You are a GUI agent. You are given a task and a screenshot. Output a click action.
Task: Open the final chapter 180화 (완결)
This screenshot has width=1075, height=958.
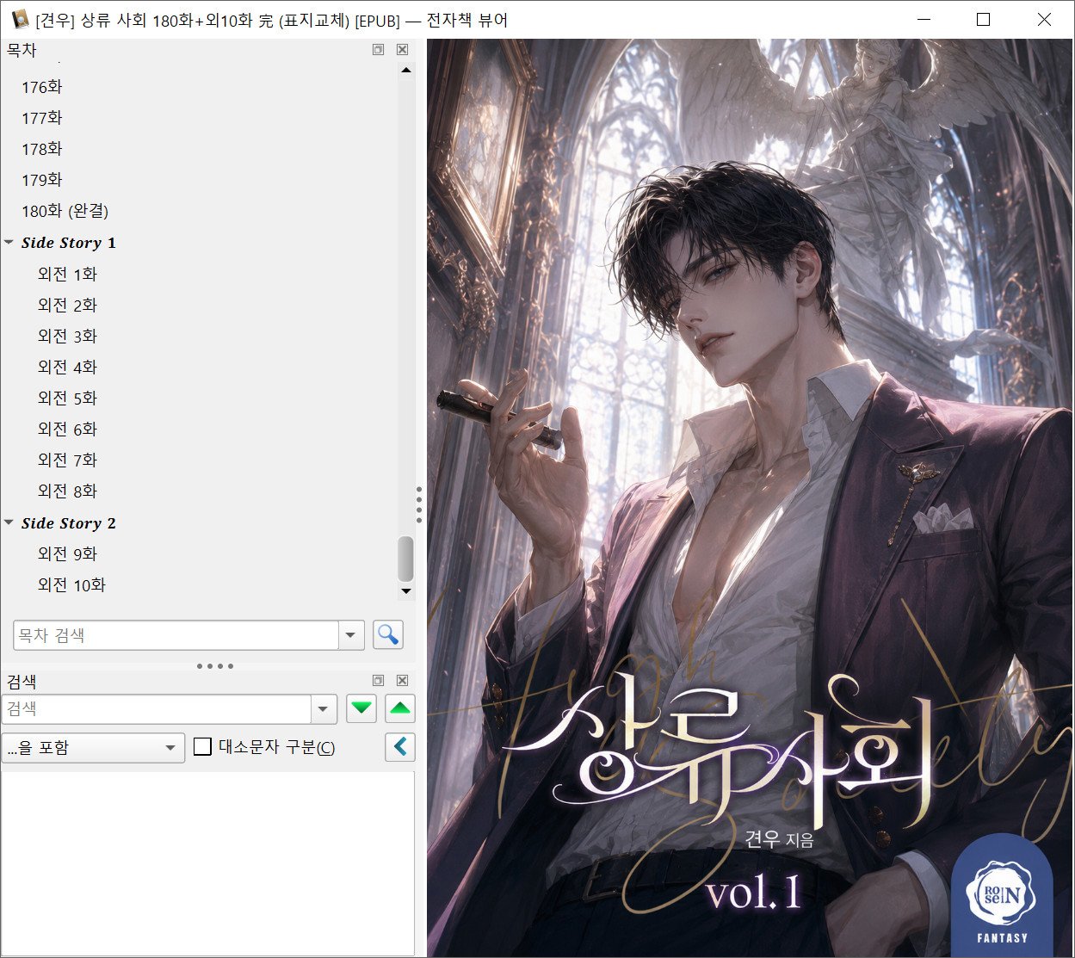(x=65, y=211)
